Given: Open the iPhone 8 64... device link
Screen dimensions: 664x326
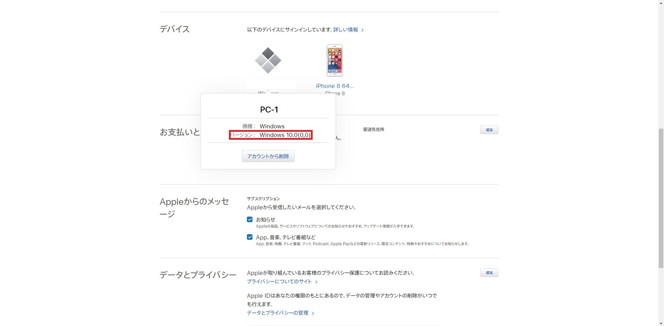Looking at the screenshot, I should coord(335,86).
